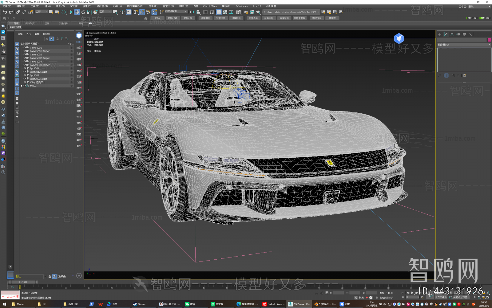Open the Render Setup teapot icon

click(x=246, y=12)
